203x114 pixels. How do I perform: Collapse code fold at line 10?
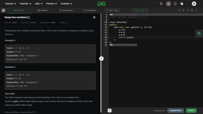coord(108,22)
